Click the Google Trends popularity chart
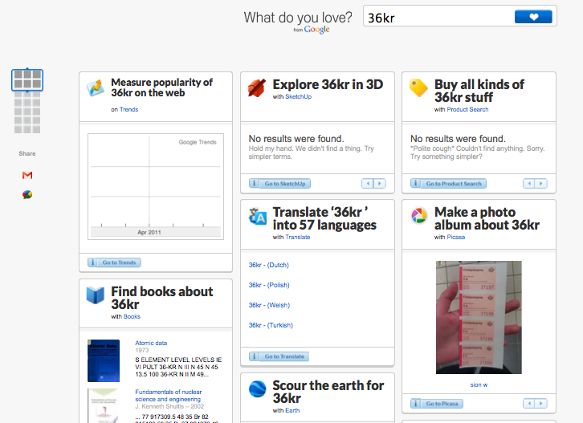Viewport: 583px width, 423px height. coord(156,186)
